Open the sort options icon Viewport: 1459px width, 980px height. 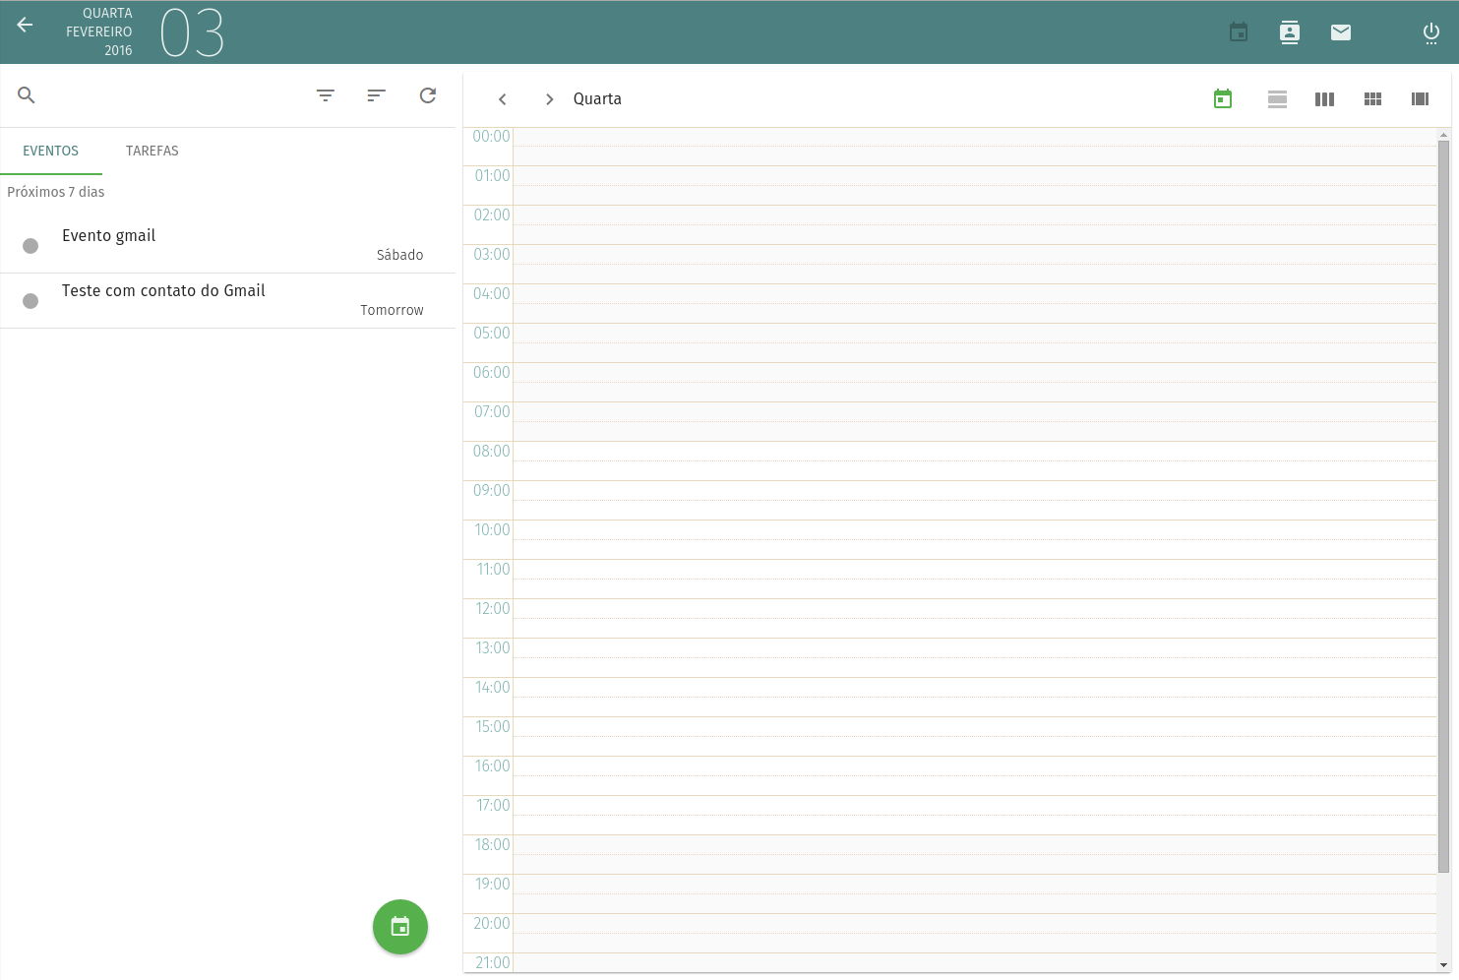pyautogui.click(x=376, y=95)
